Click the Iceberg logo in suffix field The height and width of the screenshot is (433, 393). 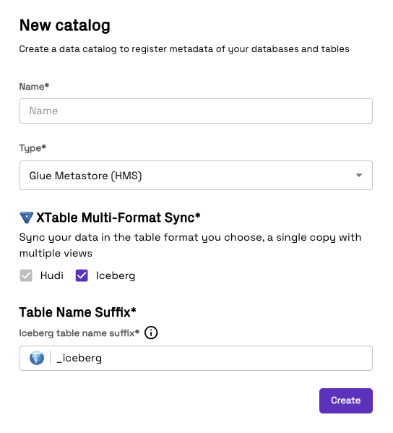click(x=37, y=358)
